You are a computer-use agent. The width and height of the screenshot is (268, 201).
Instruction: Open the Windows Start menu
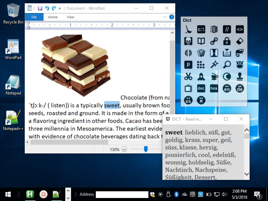click(x=8, y=194)
